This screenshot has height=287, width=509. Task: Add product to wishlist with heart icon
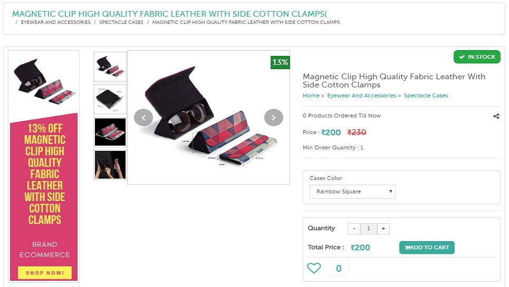[314, 269]
